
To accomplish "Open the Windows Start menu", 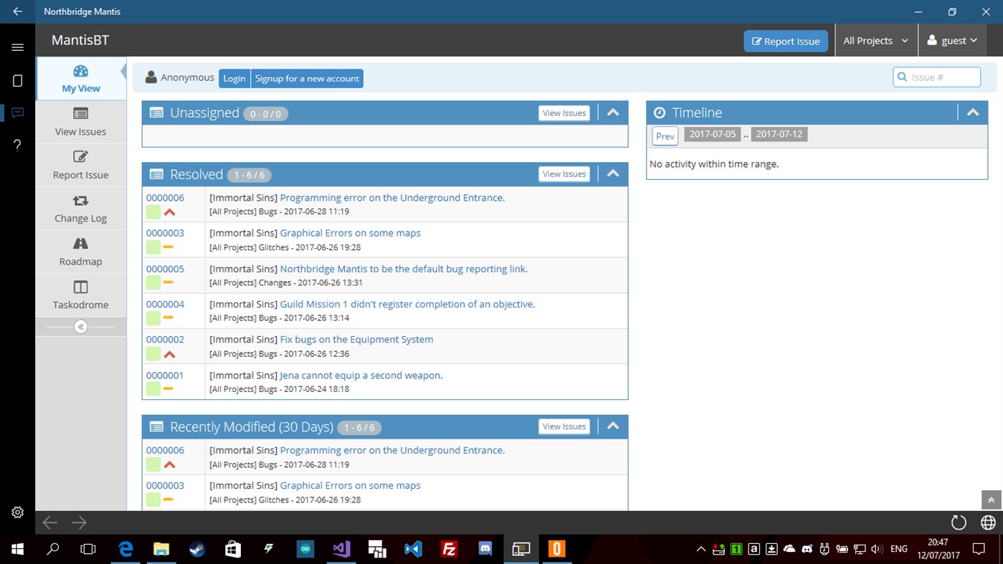I will pos(17,550).
